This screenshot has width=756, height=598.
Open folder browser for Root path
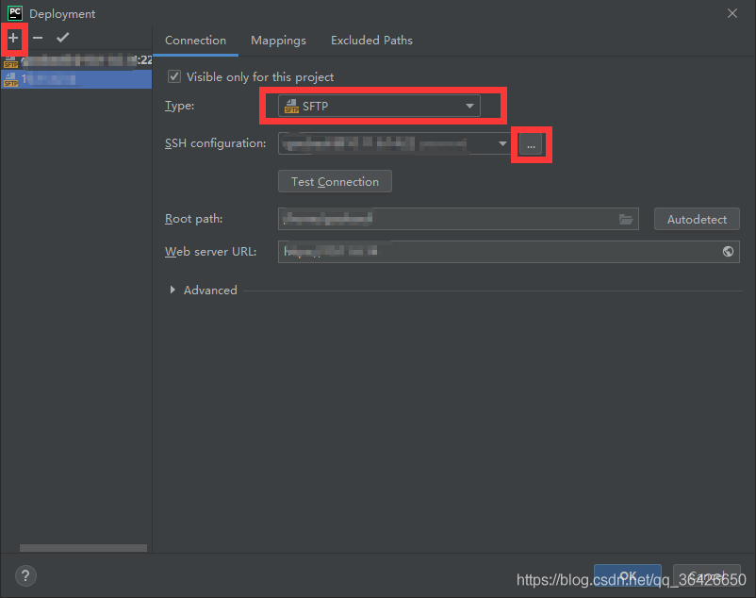tap(625, 220)
